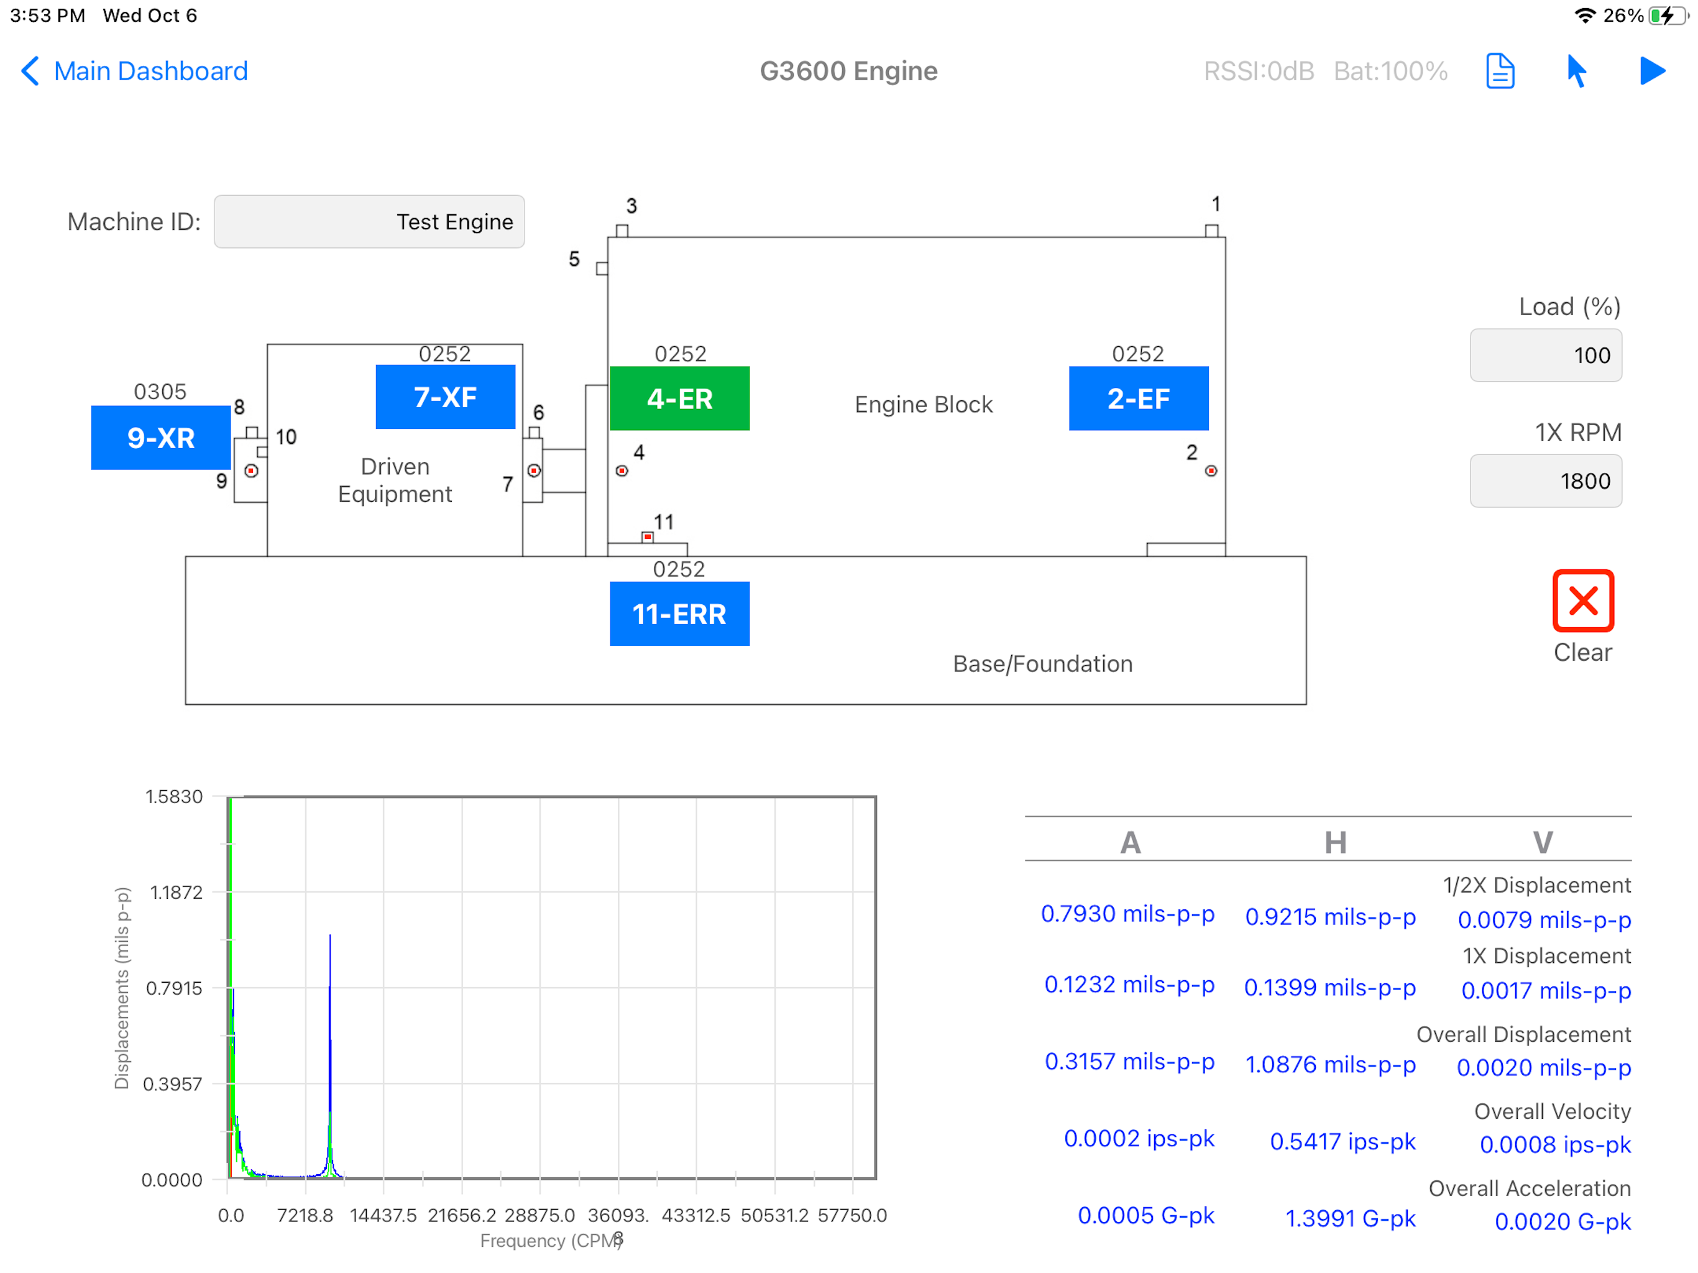Choose the 11-ERR measurement location
This screenshot has height=1273, width=1698.
click(679, 614)
